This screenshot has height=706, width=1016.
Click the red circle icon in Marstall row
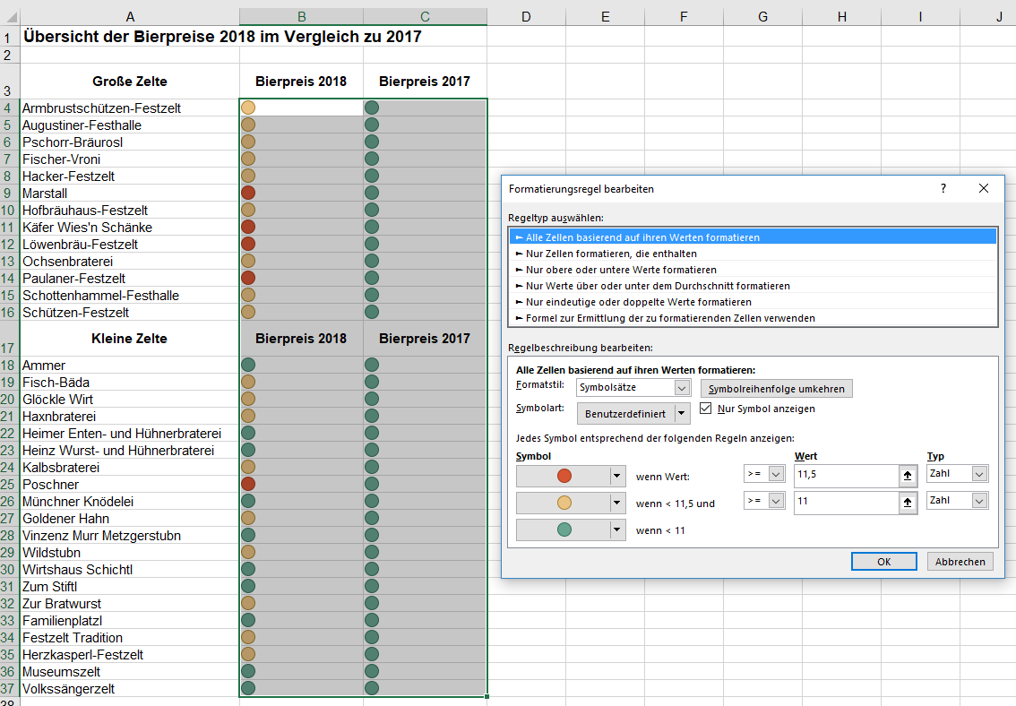click(x=248, y=194)
